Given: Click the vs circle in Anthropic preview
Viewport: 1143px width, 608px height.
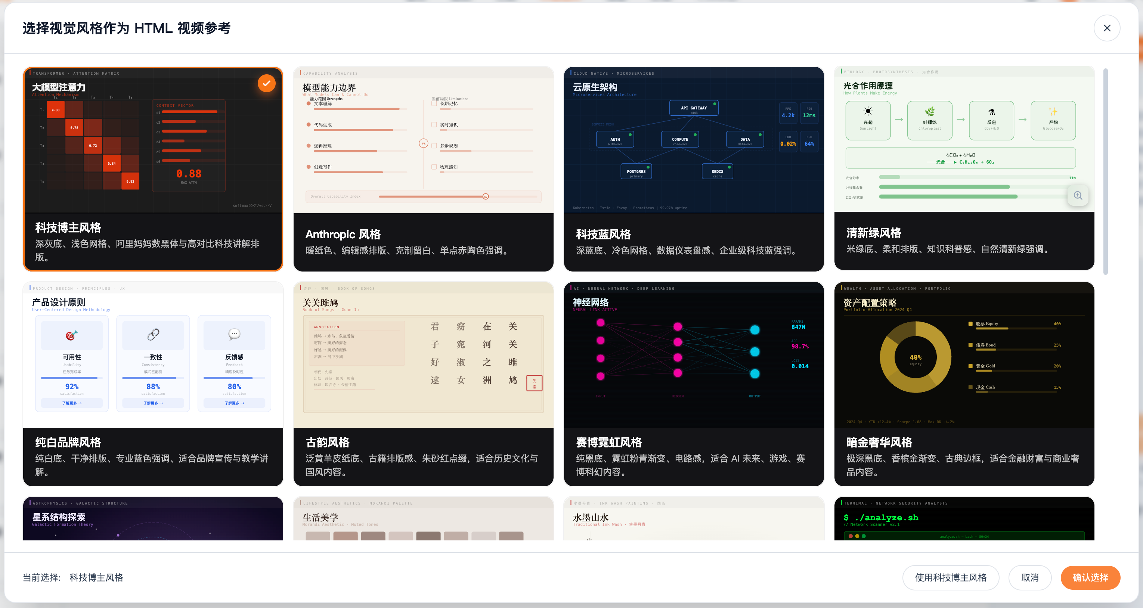Looking at the screenshot, I should pos(423,143).
